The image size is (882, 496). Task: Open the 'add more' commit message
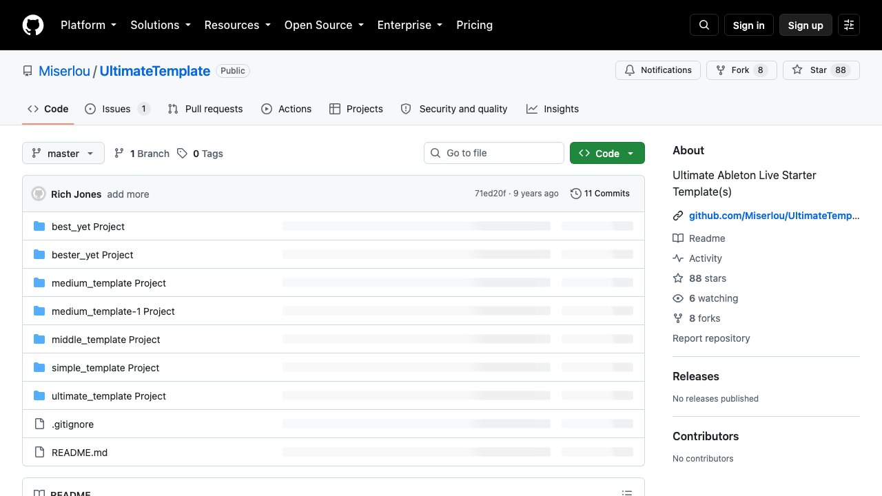128,194
